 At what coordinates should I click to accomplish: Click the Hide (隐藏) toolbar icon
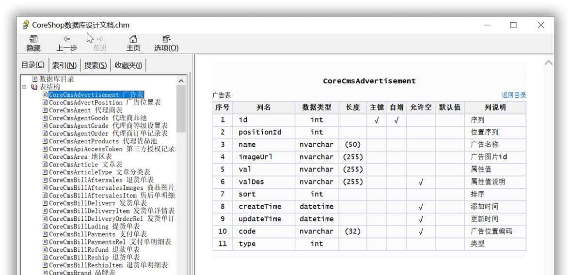(x=33, y=39)
